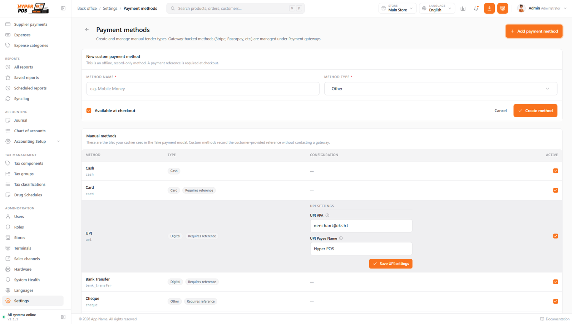
Task: Click the Saved reports star icon
Action: tap(8, 78)
